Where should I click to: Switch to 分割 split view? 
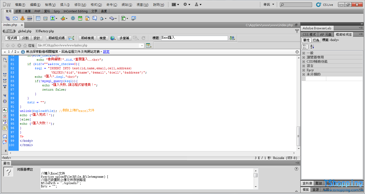(25, 38)
